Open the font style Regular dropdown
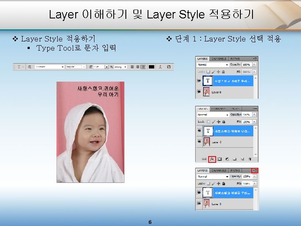301x226 pixels. (x=76, y=67)
